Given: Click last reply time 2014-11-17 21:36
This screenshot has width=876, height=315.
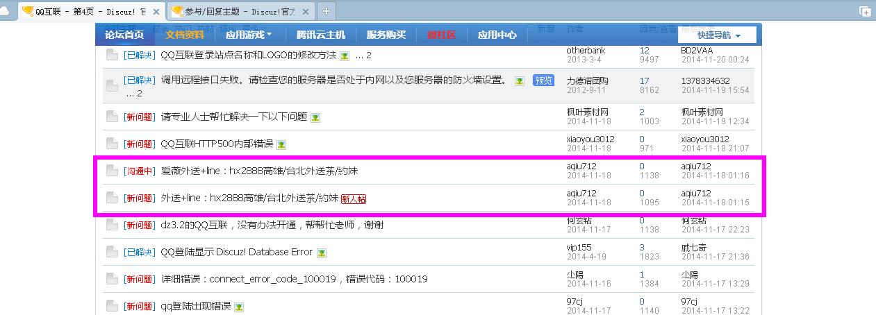Looking at the screenshot, I should coord(716,257).
